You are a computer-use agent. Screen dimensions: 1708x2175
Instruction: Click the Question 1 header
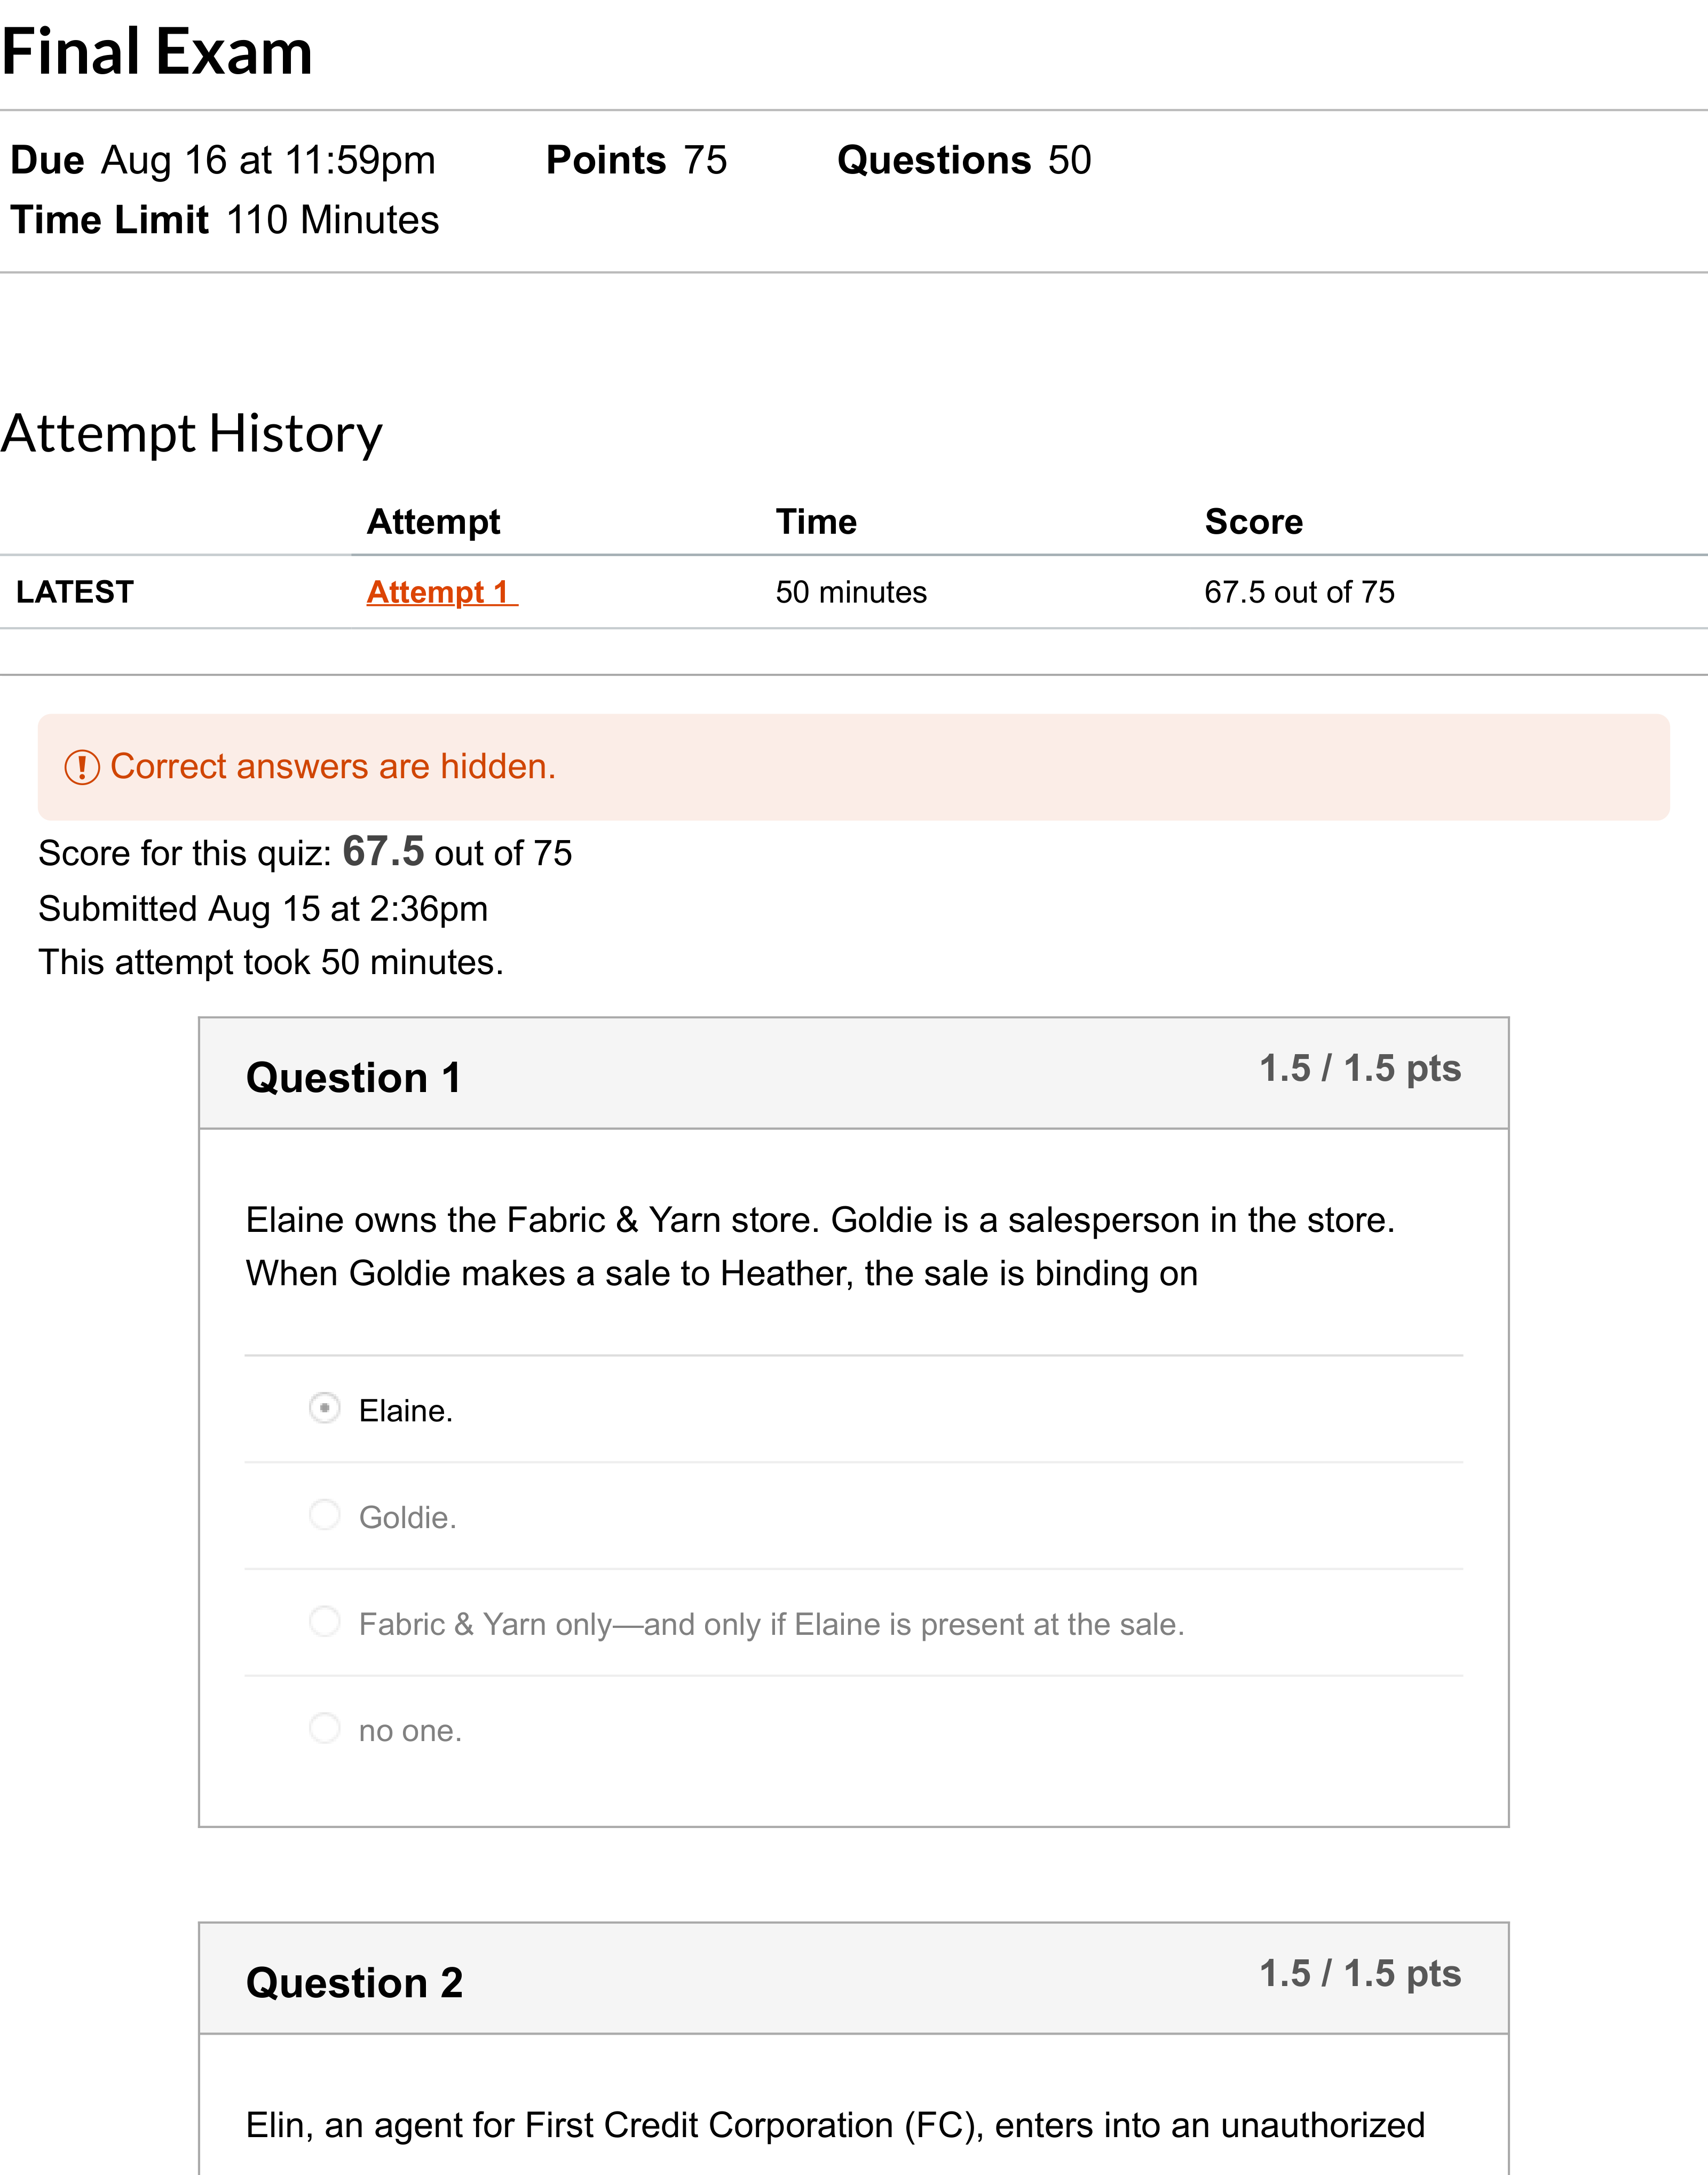(x=354, y=1078)
